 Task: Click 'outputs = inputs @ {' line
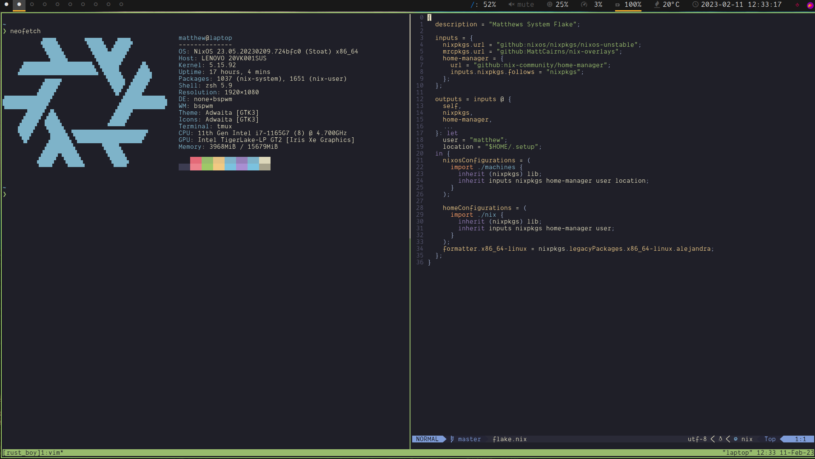click(x=473, y=99)
